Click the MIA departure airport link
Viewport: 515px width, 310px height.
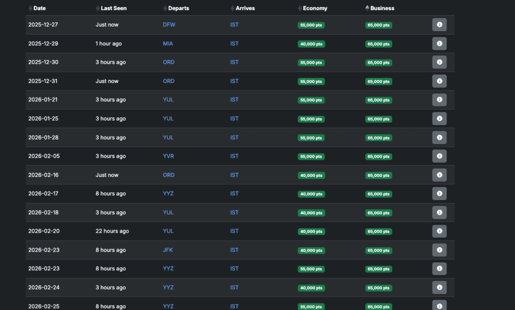tap(168, 44)
